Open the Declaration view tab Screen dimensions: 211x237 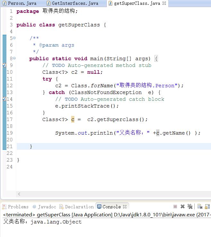(x=77, y=207)
